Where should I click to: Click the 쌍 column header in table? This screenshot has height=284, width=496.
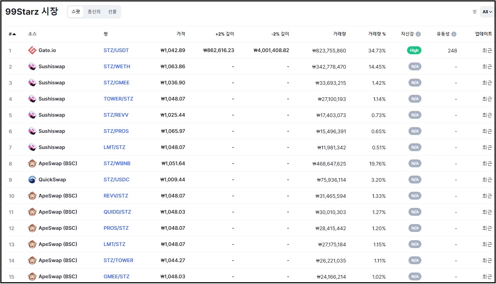coord(105,34)
